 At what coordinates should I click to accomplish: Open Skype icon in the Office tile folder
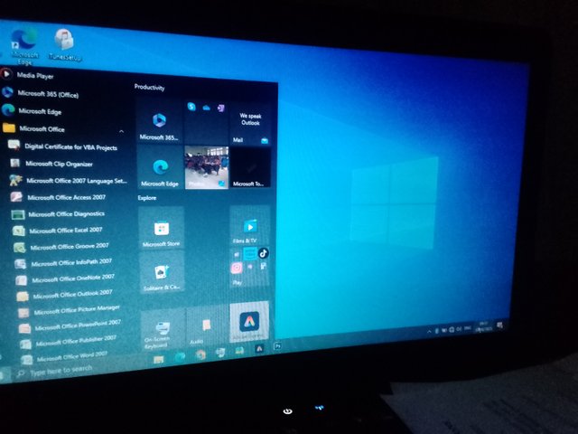(191, 107)
